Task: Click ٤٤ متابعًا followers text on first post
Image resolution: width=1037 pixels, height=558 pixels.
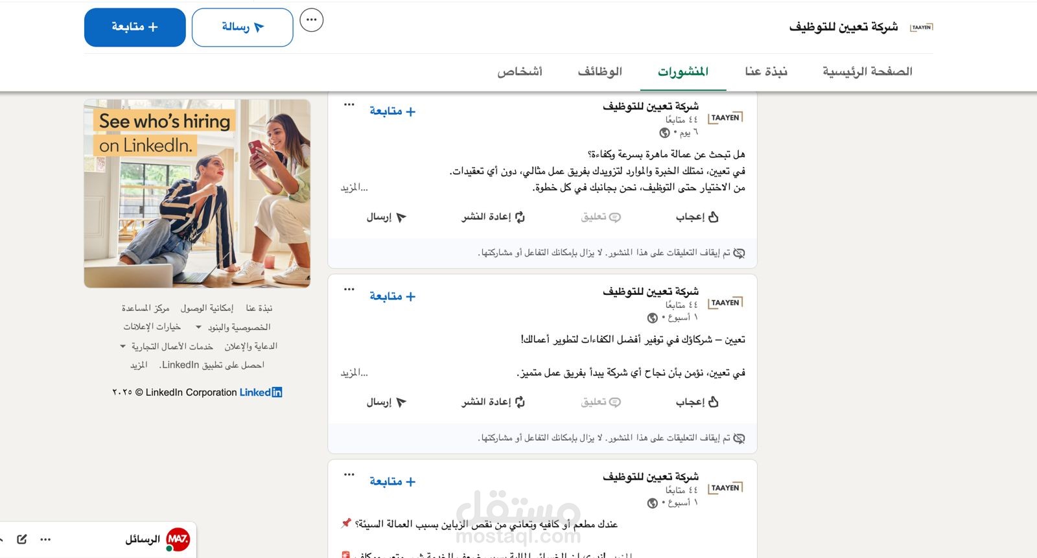Action: 682,119
